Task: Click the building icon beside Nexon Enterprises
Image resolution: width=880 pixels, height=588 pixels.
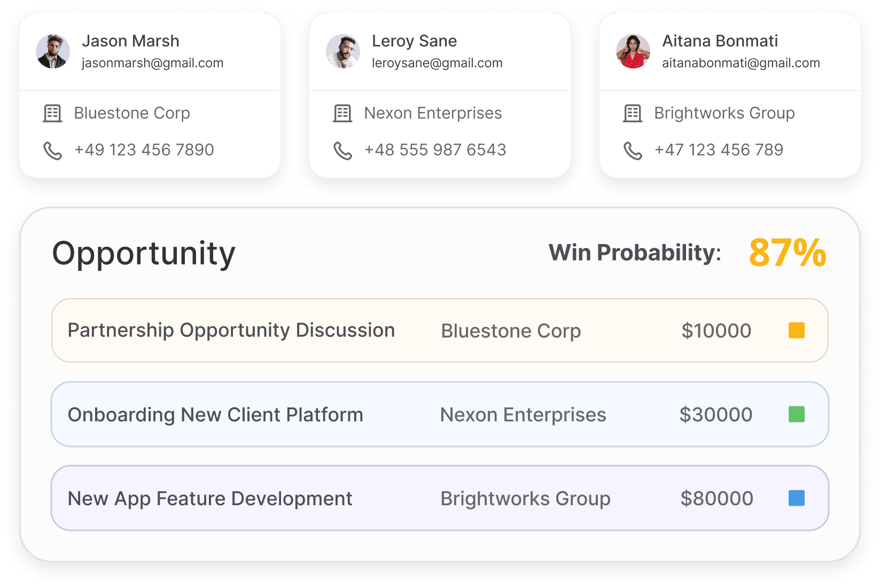Action: [342, 113]
